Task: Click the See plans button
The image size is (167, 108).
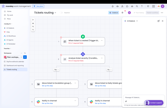Action: (38, 6)
